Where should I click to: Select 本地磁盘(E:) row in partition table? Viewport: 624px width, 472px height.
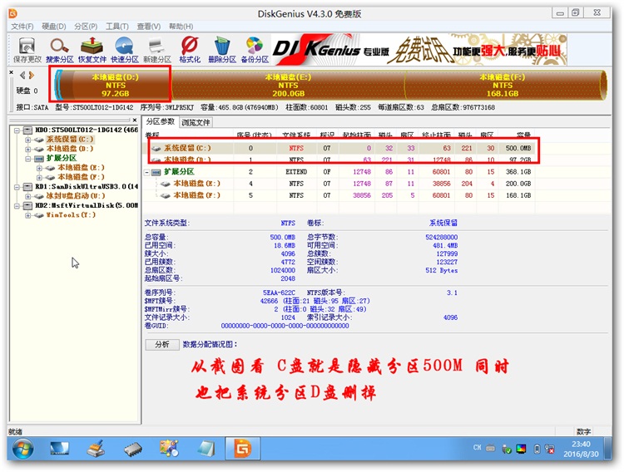click(x=339, y=184)
